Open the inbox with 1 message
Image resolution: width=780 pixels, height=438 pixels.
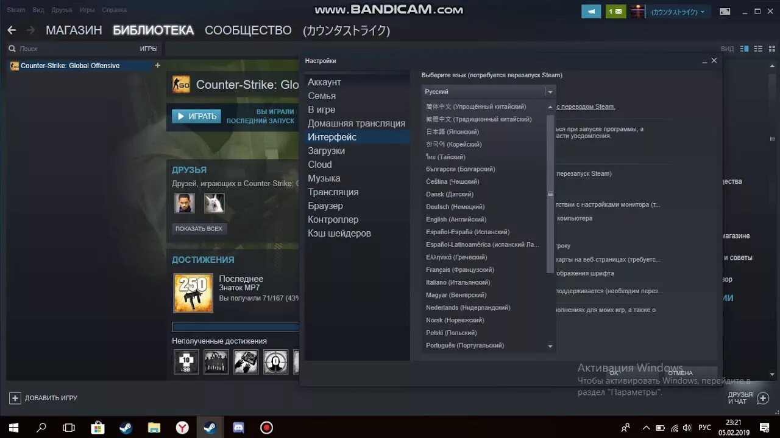click(615, 12)
